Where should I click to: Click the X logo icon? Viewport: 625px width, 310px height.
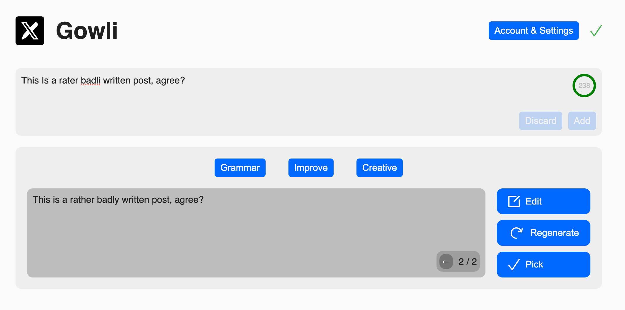click(30, 31)
